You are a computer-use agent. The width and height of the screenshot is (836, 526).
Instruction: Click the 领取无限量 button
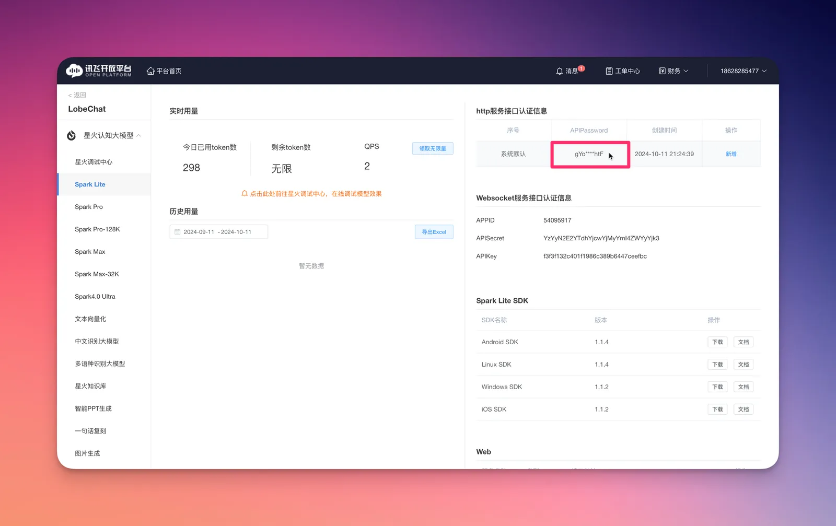[x=432, y=148]
